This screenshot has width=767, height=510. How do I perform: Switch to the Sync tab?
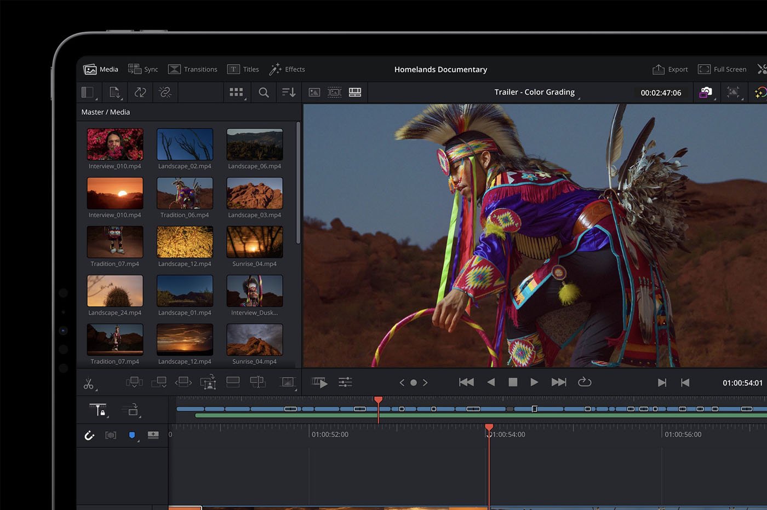point(143,69)
